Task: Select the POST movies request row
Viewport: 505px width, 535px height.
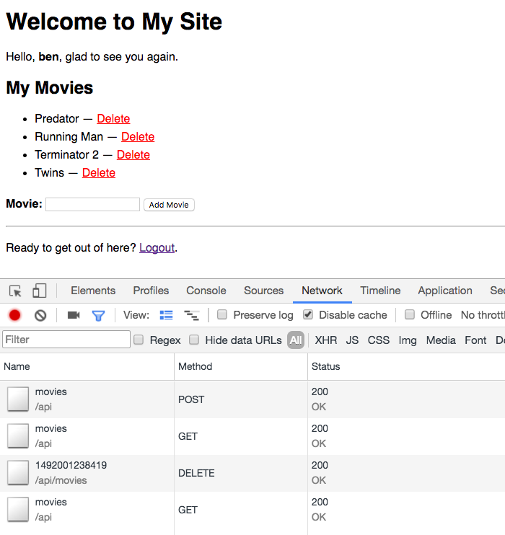Action: click(x=252, y=399)
